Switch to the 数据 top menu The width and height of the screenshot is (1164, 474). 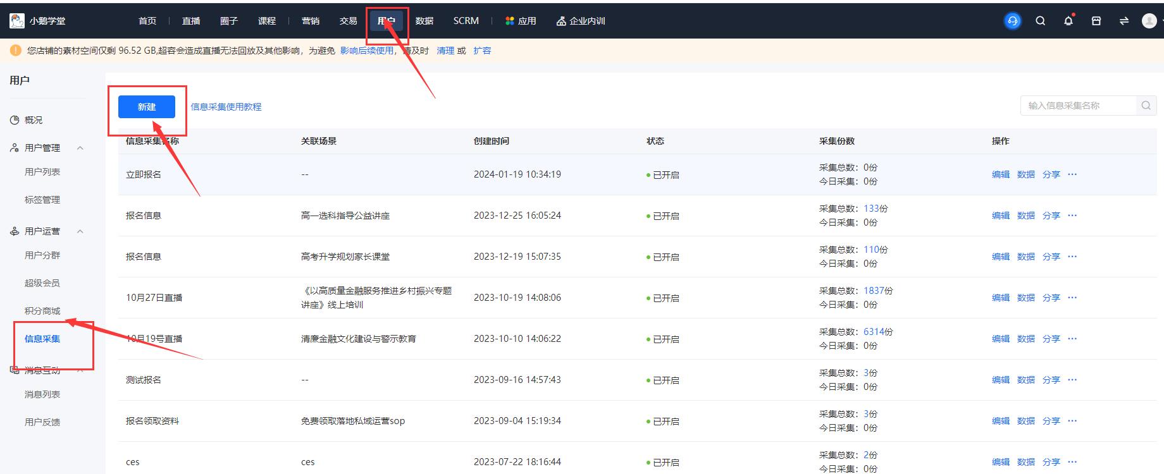pyautogui.click(x=424, y=21)
